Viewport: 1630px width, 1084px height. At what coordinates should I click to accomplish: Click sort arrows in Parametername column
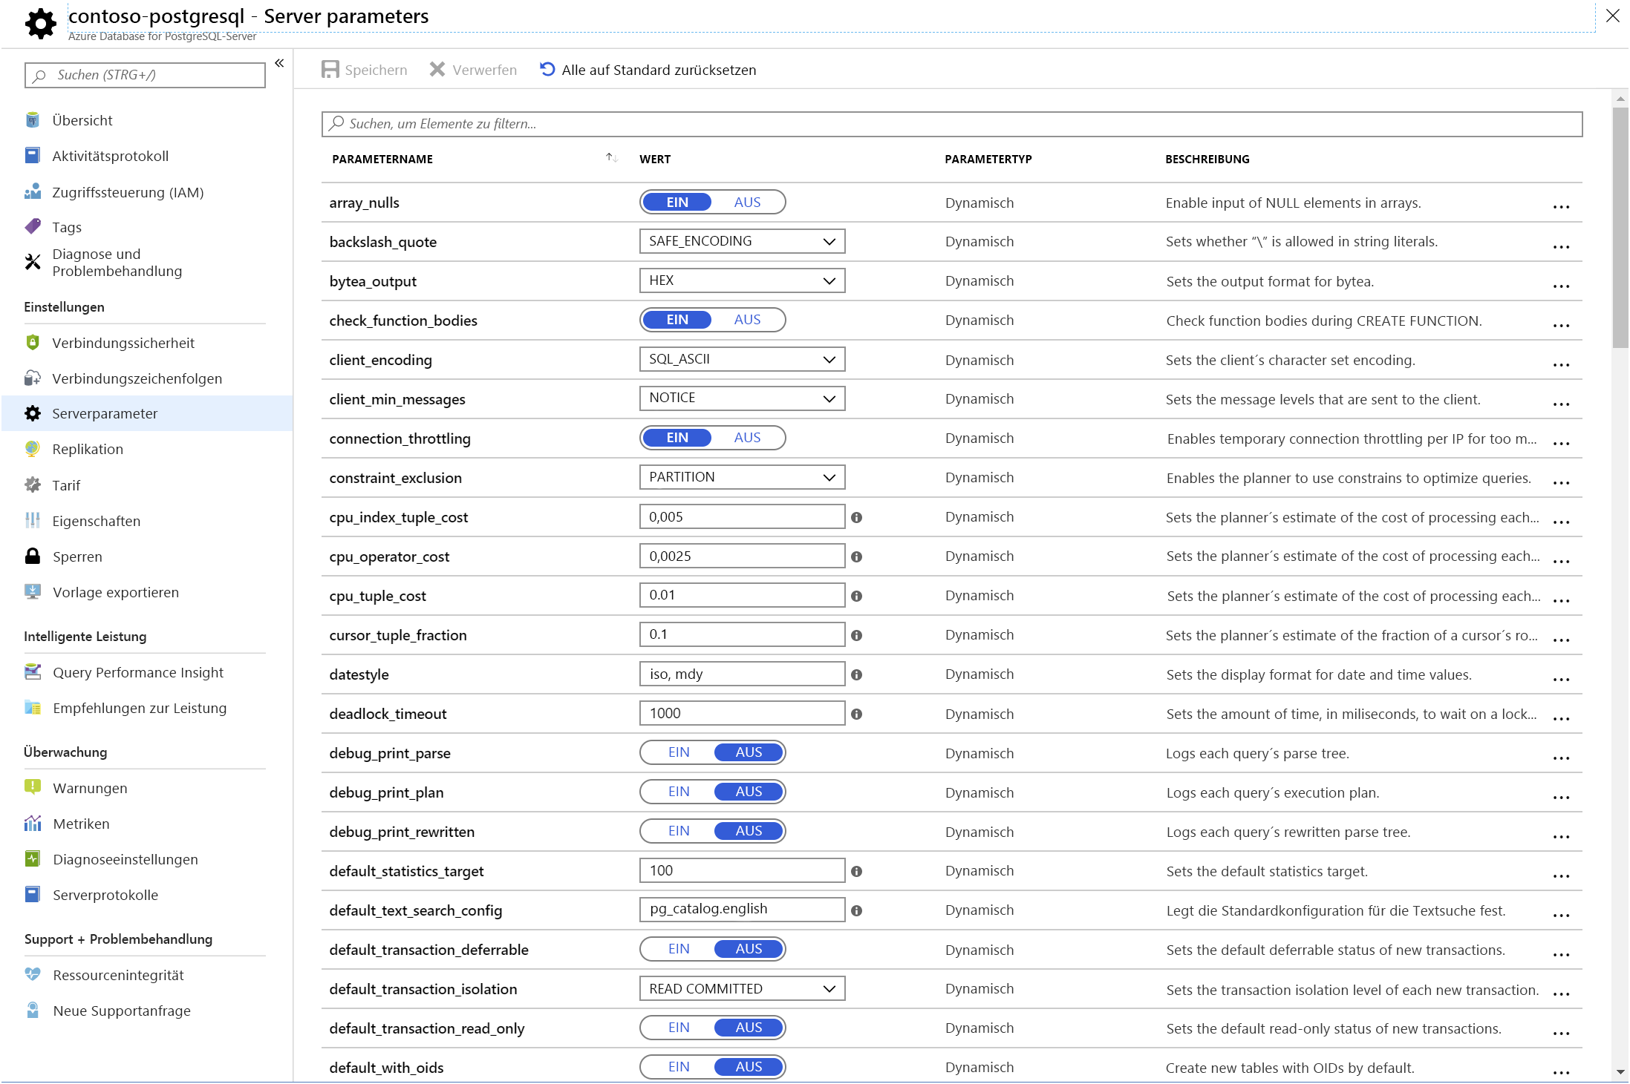click(x=611, y=158)
